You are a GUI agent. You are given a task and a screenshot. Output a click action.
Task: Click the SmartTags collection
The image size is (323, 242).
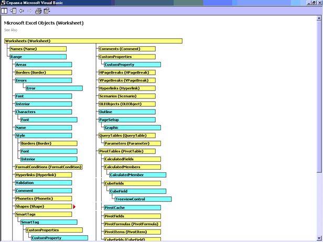click(x=44, y=214)
